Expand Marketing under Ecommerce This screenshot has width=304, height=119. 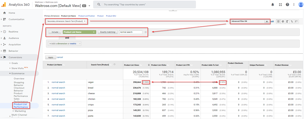pos(20,111)
